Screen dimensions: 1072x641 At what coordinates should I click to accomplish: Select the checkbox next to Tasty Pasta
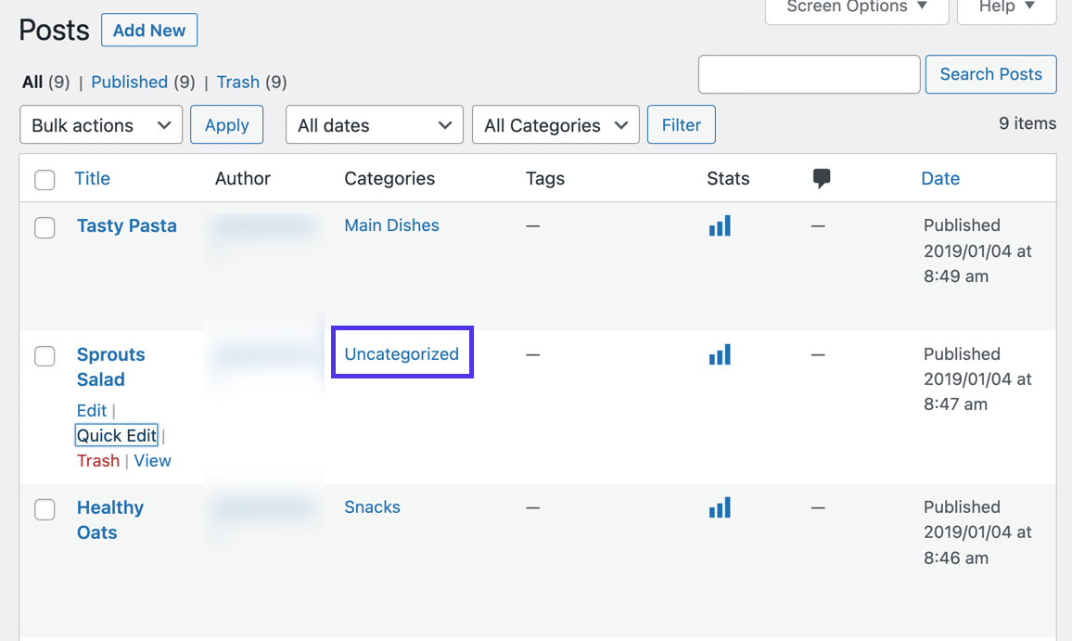(x=45, y=227)
